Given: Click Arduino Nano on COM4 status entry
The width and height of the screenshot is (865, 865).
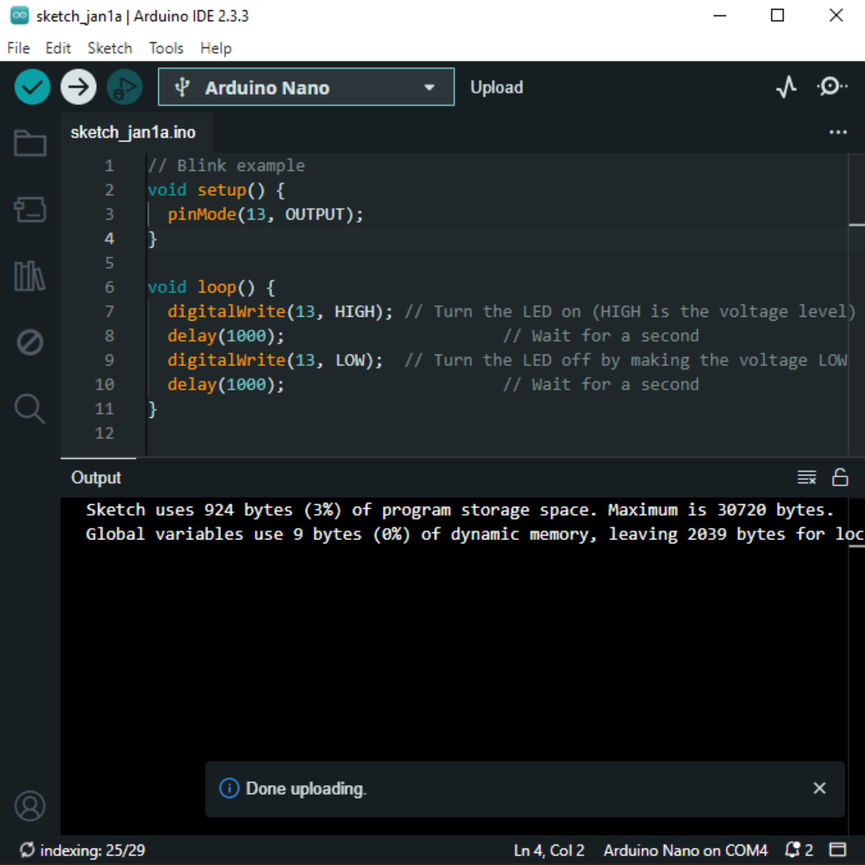Looking at the screenshot, I should click(x=686, y=850).
